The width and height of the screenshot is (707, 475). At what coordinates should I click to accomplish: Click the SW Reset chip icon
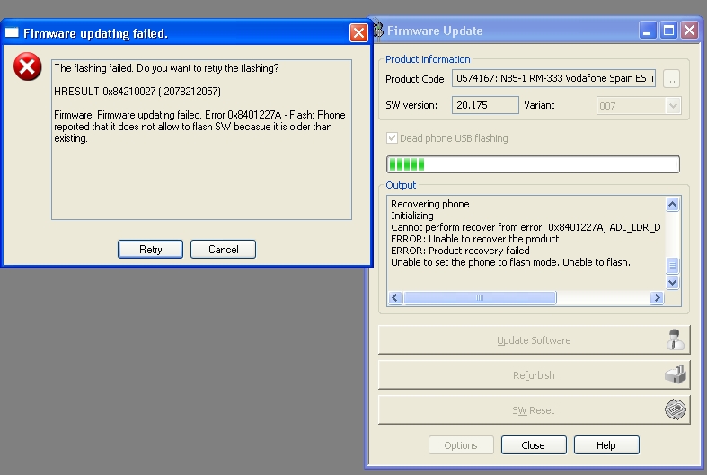point(676,409)
